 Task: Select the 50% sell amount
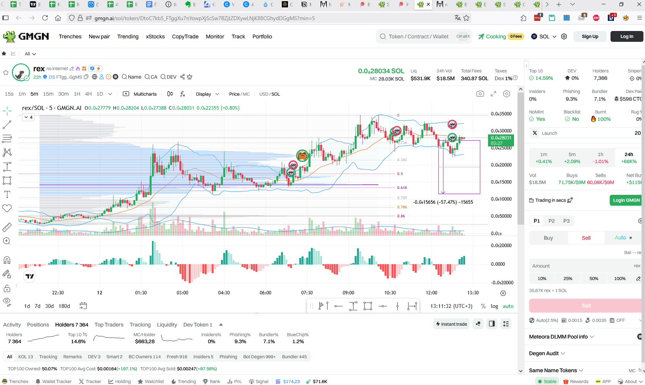pos(594,278)
